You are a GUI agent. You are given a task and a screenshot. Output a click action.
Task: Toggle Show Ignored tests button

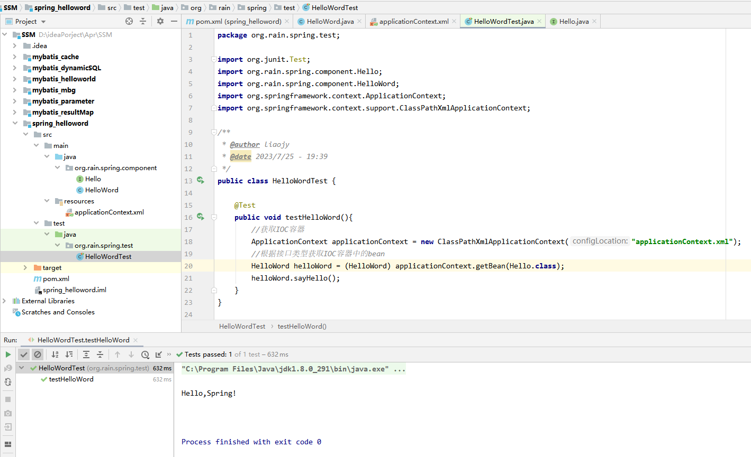pyautogui.click(x=38, y=355)
